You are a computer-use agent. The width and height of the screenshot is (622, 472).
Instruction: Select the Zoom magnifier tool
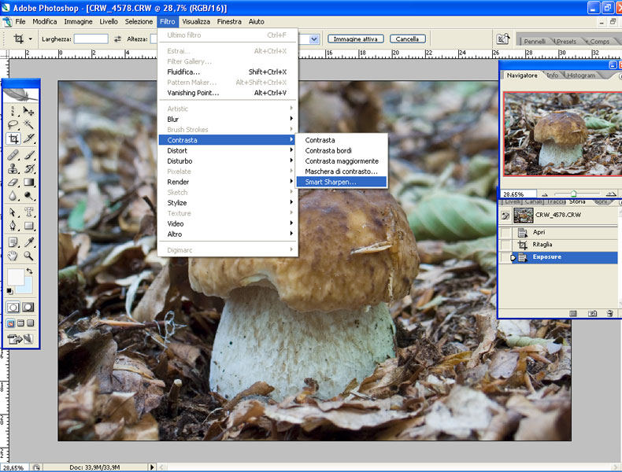click(29, 256)
